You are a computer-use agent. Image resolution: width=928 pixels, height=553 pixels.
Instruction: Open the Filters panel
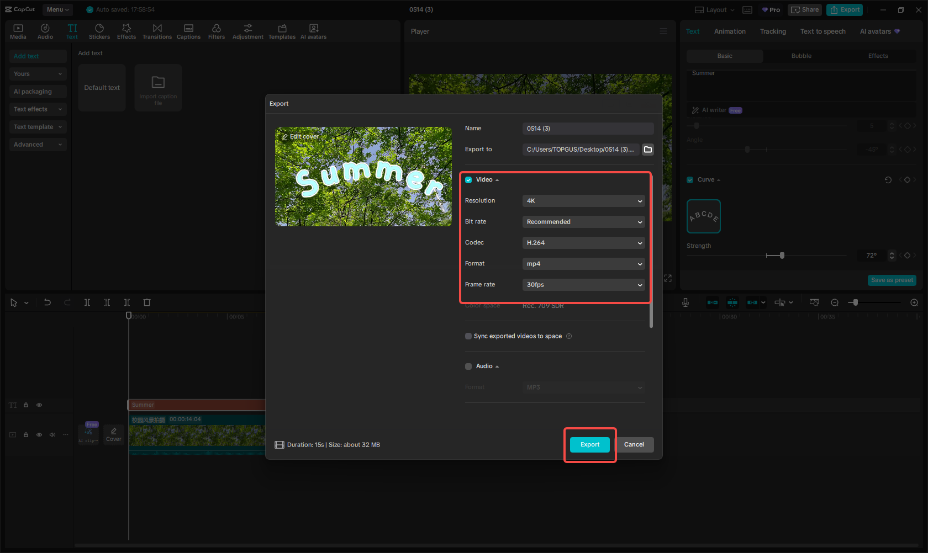(216, 30)
